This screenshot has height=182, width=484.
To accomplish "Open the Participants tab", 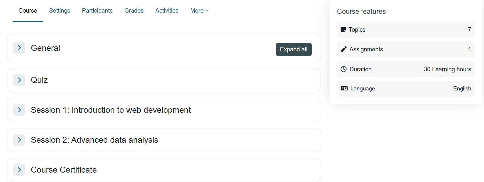I will pyautogui.click(x=97, y=11).
